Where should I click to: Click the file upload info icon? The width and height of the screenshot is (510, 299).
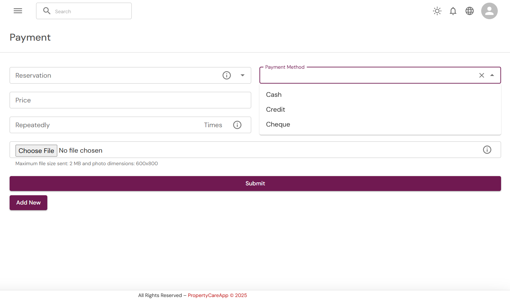point(487,150)
